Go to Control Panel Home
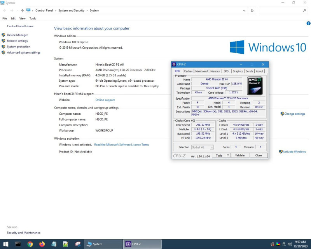The height and width of the screenshot is (249, 311). point(20,26)
